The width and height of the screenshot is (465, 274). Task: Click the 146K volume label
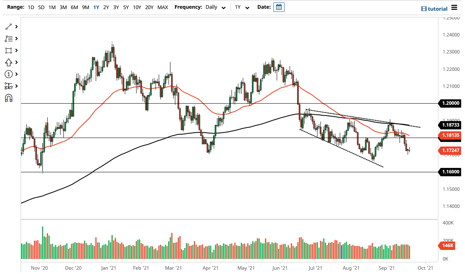(x=447, y=245)
